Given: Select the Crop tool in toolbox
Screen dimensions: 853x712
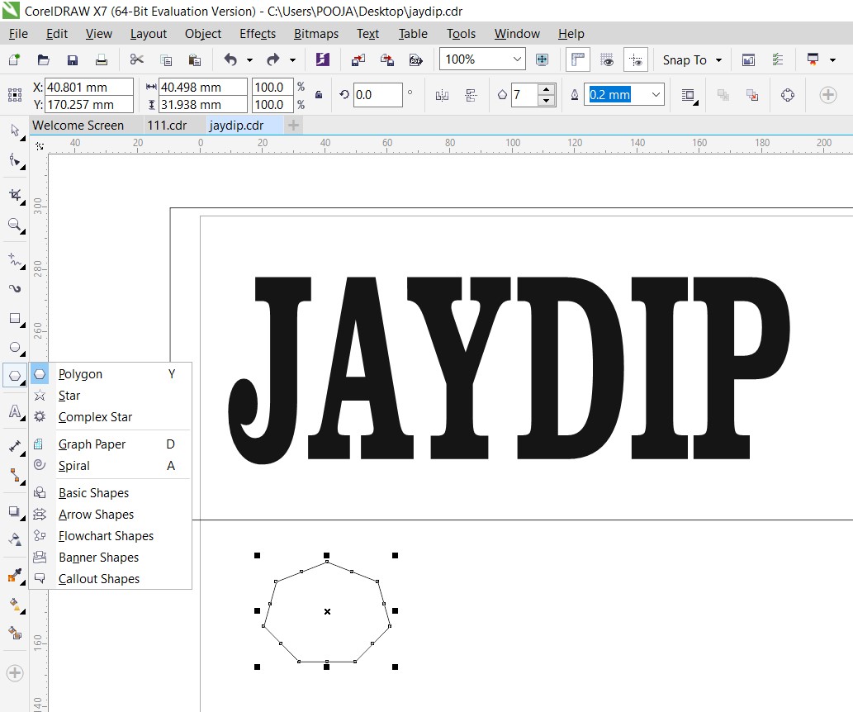Looking at the screenshot, I should [x=14, y=195].
